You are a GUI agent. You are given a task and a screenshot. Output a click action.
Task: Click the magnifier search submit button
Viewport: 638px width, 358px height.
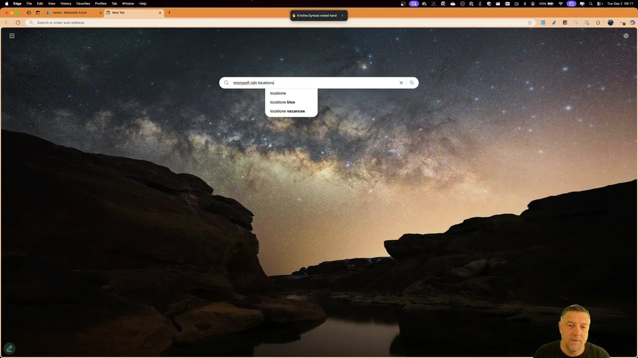(x=412, y=83)
